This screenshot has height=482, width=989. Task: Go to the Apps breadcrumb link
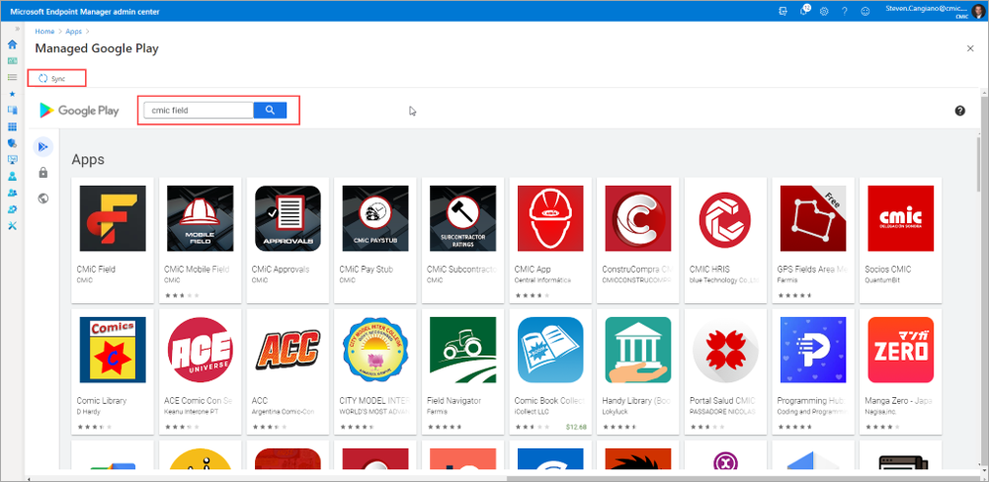[74, 31]
